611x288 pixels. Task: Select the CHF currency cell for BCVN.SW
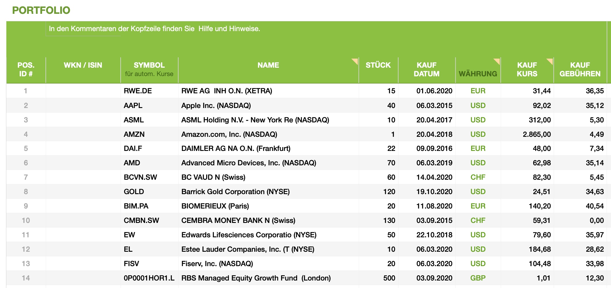click(x=478, y=177)
